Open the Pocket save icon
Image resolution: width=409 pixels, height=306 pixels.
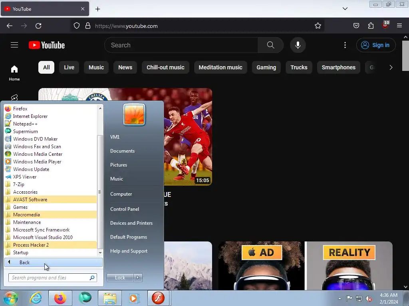pyautogui.click(x=356, y=26)
